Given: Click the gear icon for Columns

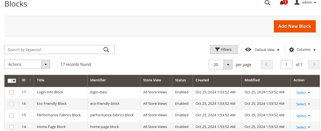Looking at the screenshot, I should (x=292, y=50).
